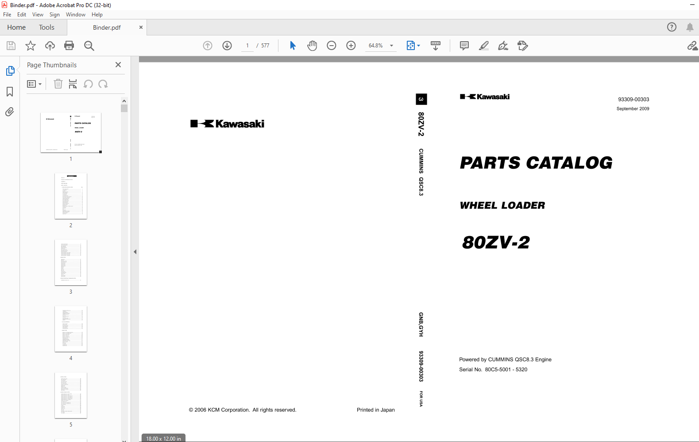The width and height of the screenshot is (699, 442).
Task: Select page 4 thumbnail
Action: [71, 329]
